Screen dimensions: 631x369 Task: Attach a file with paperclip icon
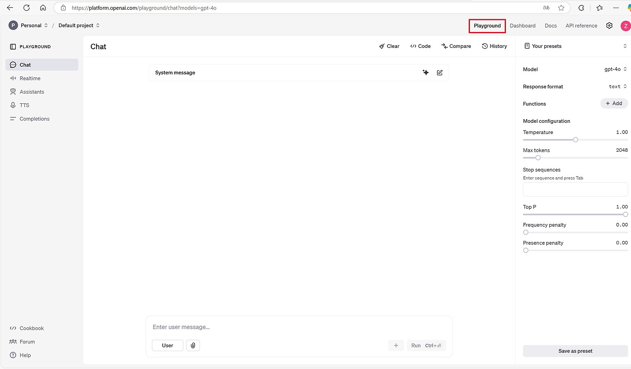(x=193, y=345)
